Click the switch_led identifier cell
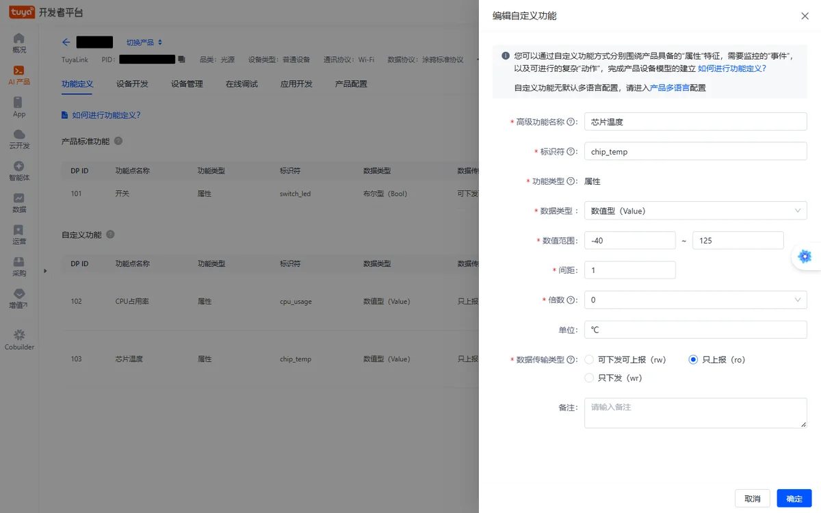 pos(296,194)
